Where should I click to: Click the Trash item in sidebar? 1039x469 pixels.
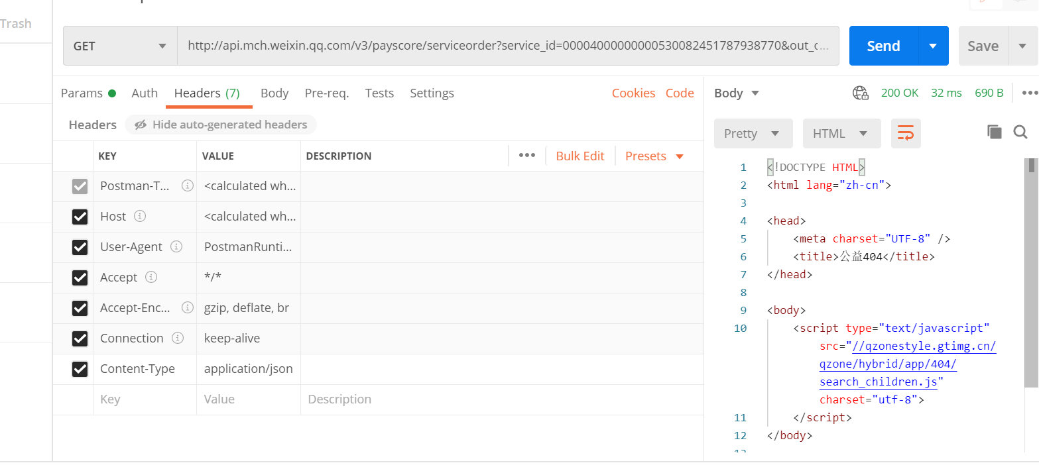coord(16,24)
